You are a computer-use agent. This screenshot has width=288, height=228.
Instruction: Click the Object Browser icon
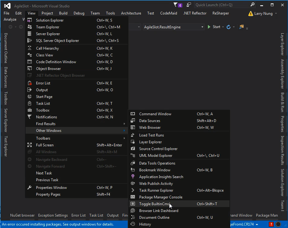click(30, 69)
